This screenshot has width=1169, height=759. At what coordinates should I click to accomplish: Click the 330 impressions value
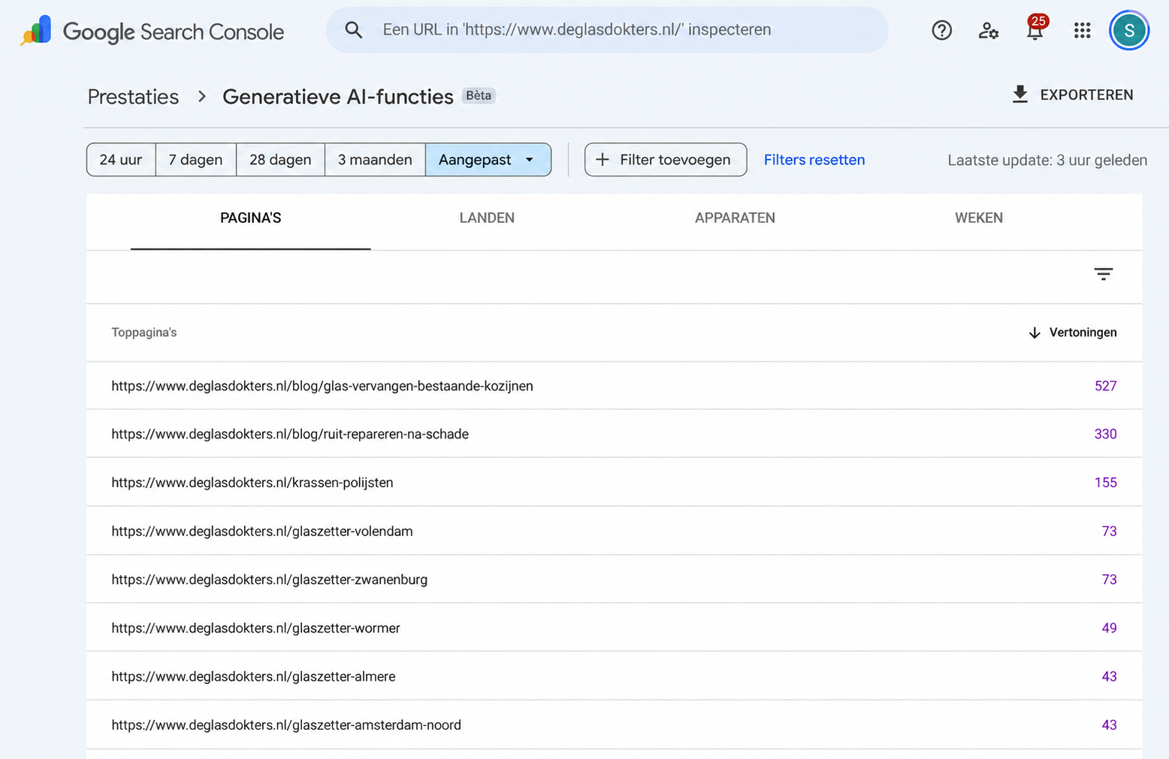coord(1105,434)
